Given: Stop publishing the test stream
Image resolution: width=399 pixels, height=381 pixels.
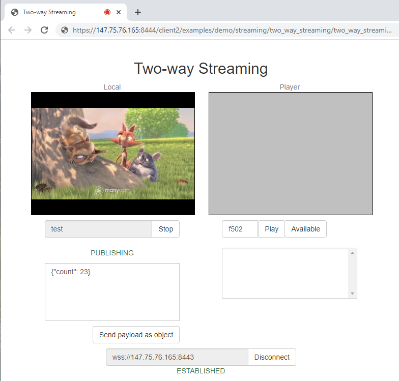Looking at the screenshot, I should point(166,229).
